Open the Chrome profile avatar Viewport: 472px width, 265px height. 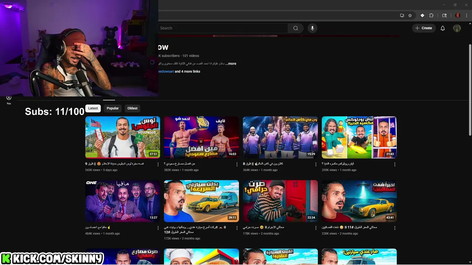pyautogui.click(x=458, y=15)
